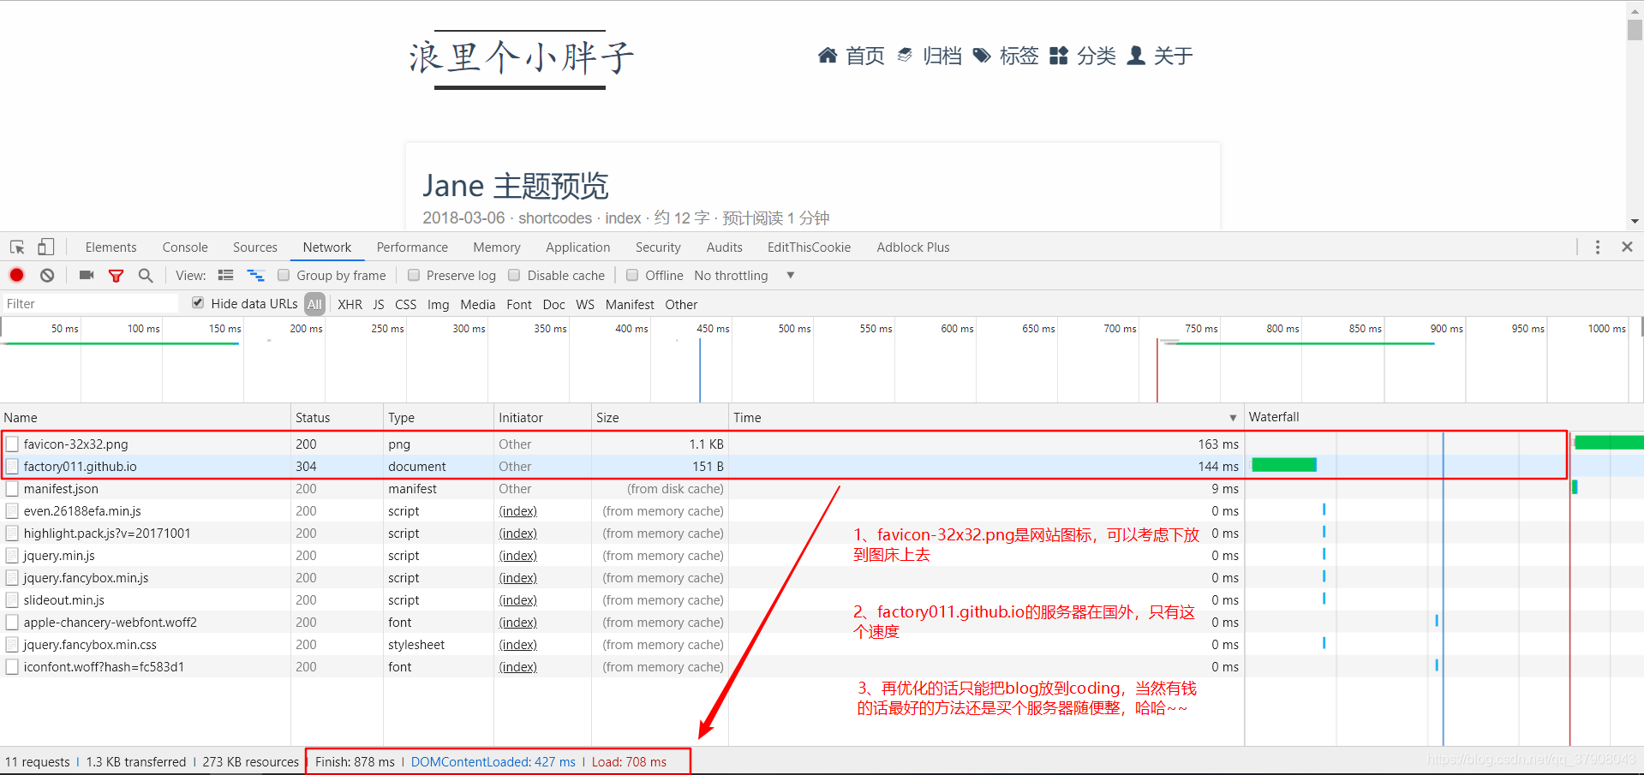Tick the Disable cache checkbox
1644x775 pixels.
(514, 276)
